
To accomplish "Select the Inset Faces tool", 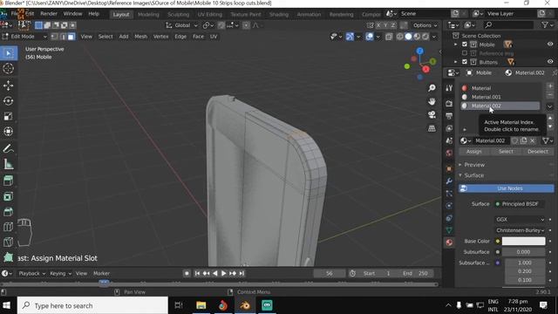I will [9, 196].
